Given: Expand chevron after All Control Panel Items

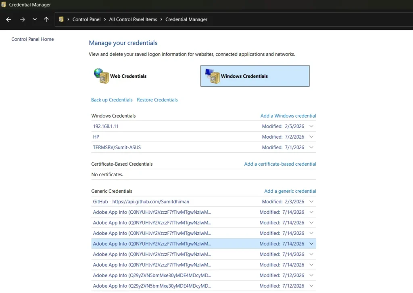Looking at the screenshot, I should [161, 19].
